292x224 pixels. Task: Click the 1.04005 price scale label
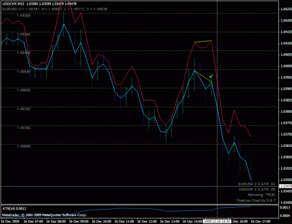pos(286,66)
